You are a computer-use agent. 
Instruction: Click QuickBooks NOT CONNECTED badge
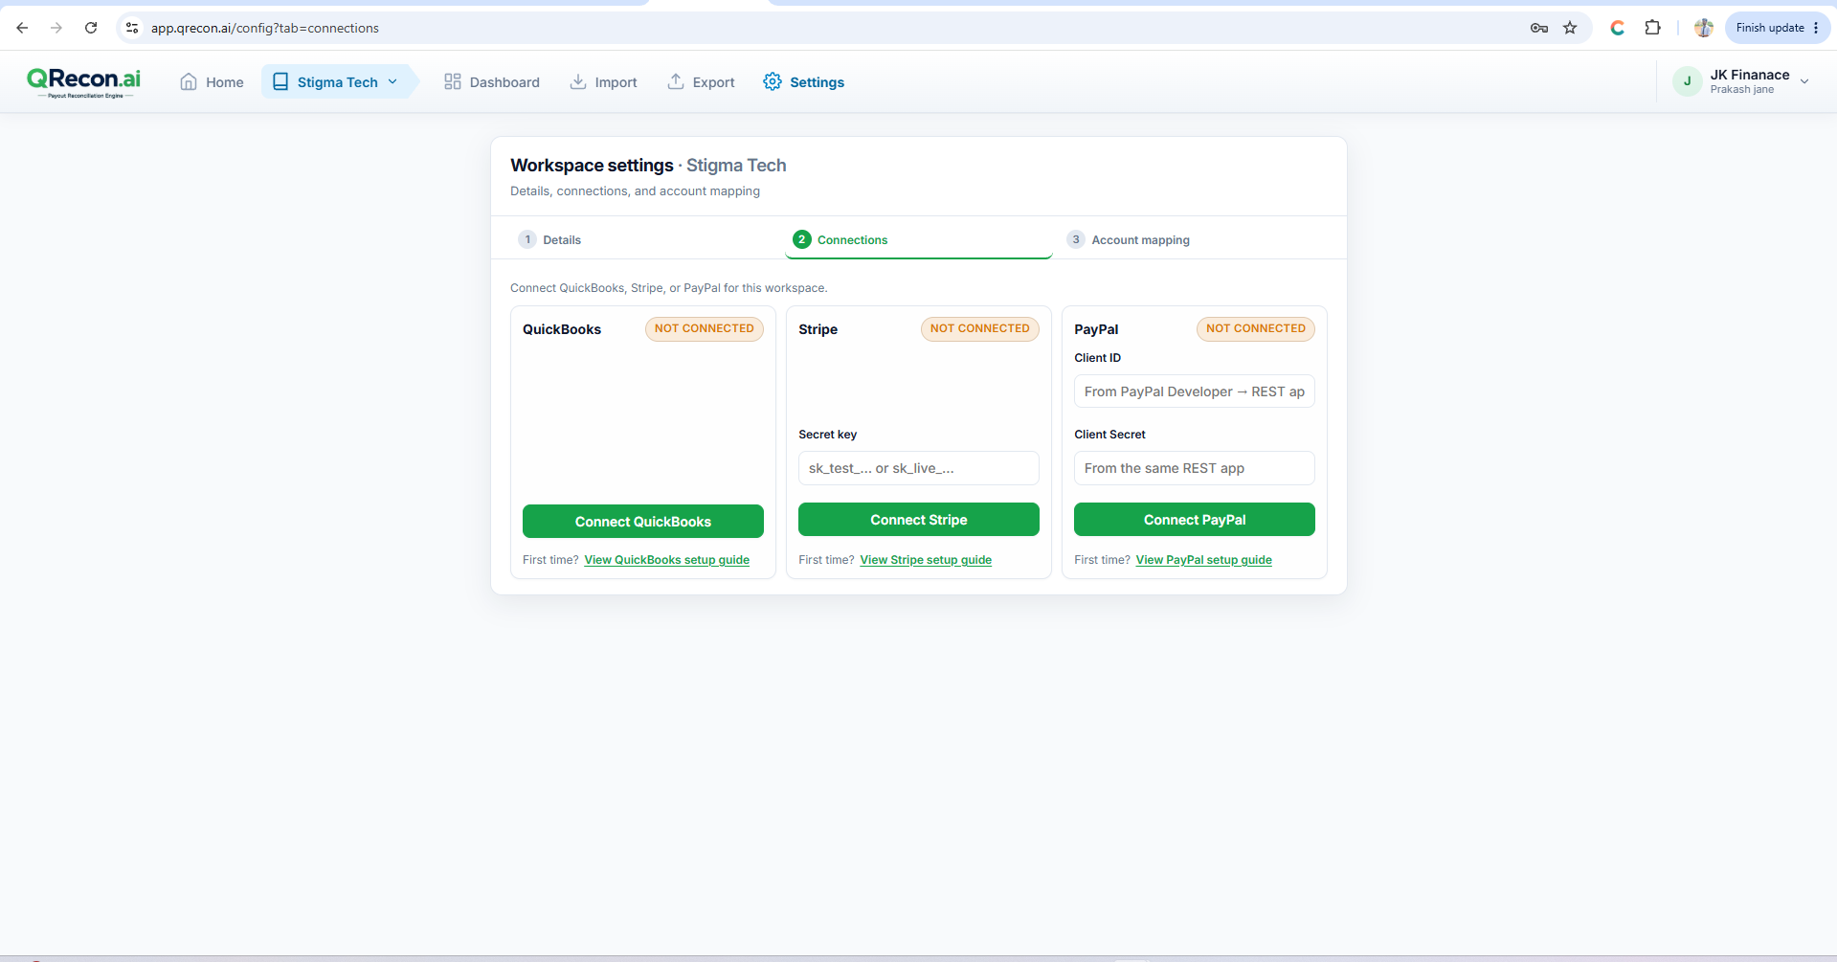[705, 328]
